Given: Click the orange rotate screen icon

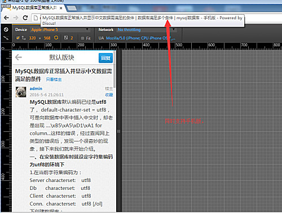Looking at the screenshot, I should (x=56, y=38).
